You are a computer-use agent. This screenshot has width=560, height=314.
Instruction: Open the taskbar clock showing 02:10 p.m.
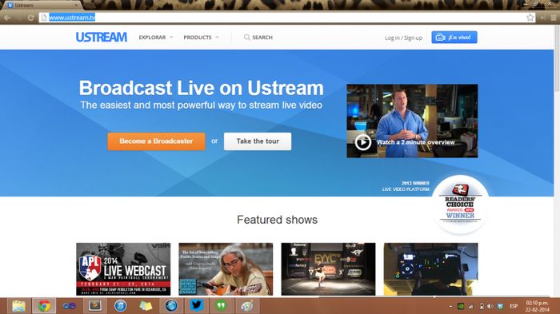point(537,306)
